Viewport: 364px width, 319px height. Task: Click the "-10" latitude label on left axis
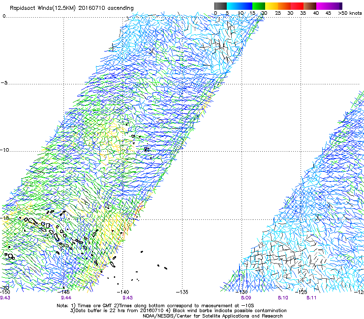[4, 150]
